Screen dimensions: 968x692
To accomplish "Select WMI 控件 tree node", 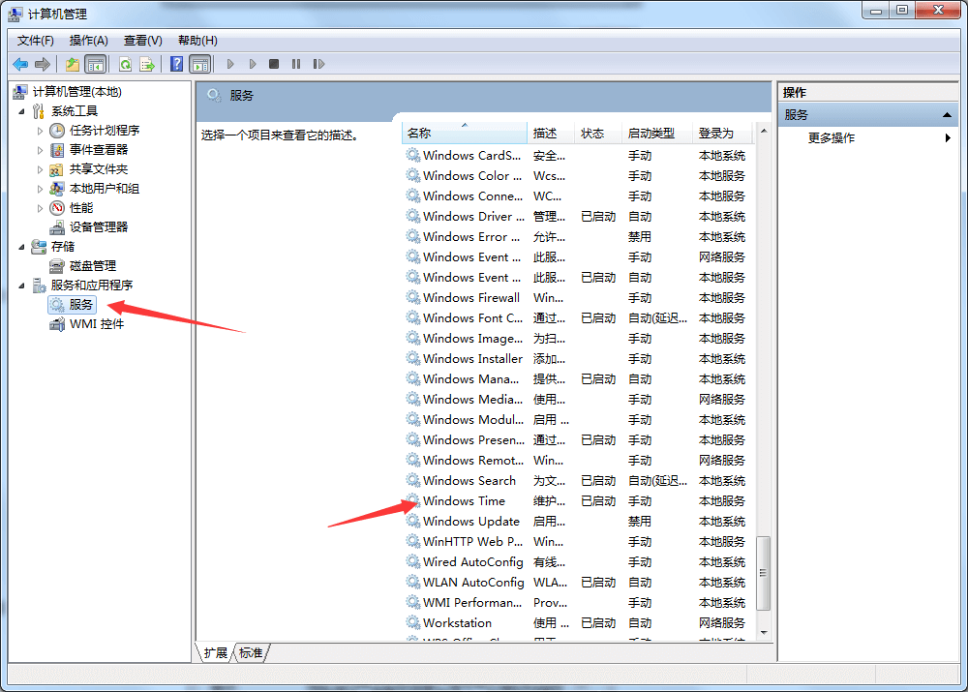I will [x=96, y=324].
